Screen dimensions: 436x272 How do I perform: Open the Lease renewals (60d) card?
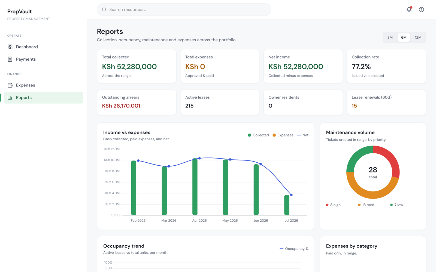386,102
